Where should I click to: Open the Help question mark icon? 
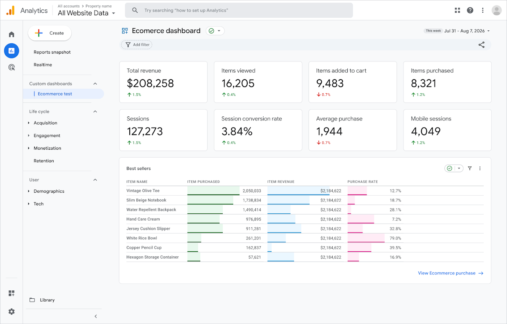point(470,10)
